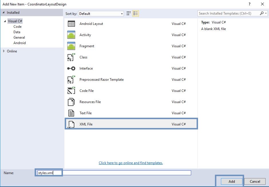Image resolution: width=269 pixels, height=187 pixels.
Task: Open the dialog Help question mark
Action: 250,4
